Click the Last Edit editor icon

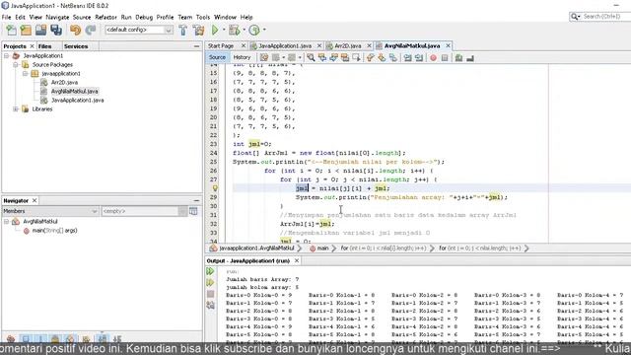[264, 57]
